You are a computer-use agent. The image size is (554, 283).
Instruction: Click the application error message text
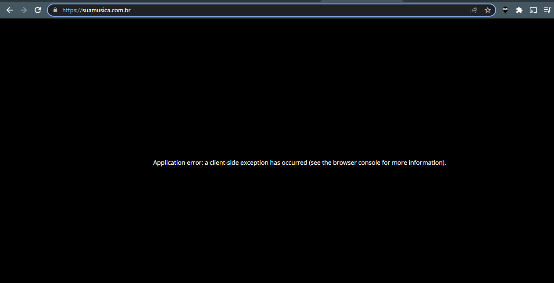click(299, 163)
